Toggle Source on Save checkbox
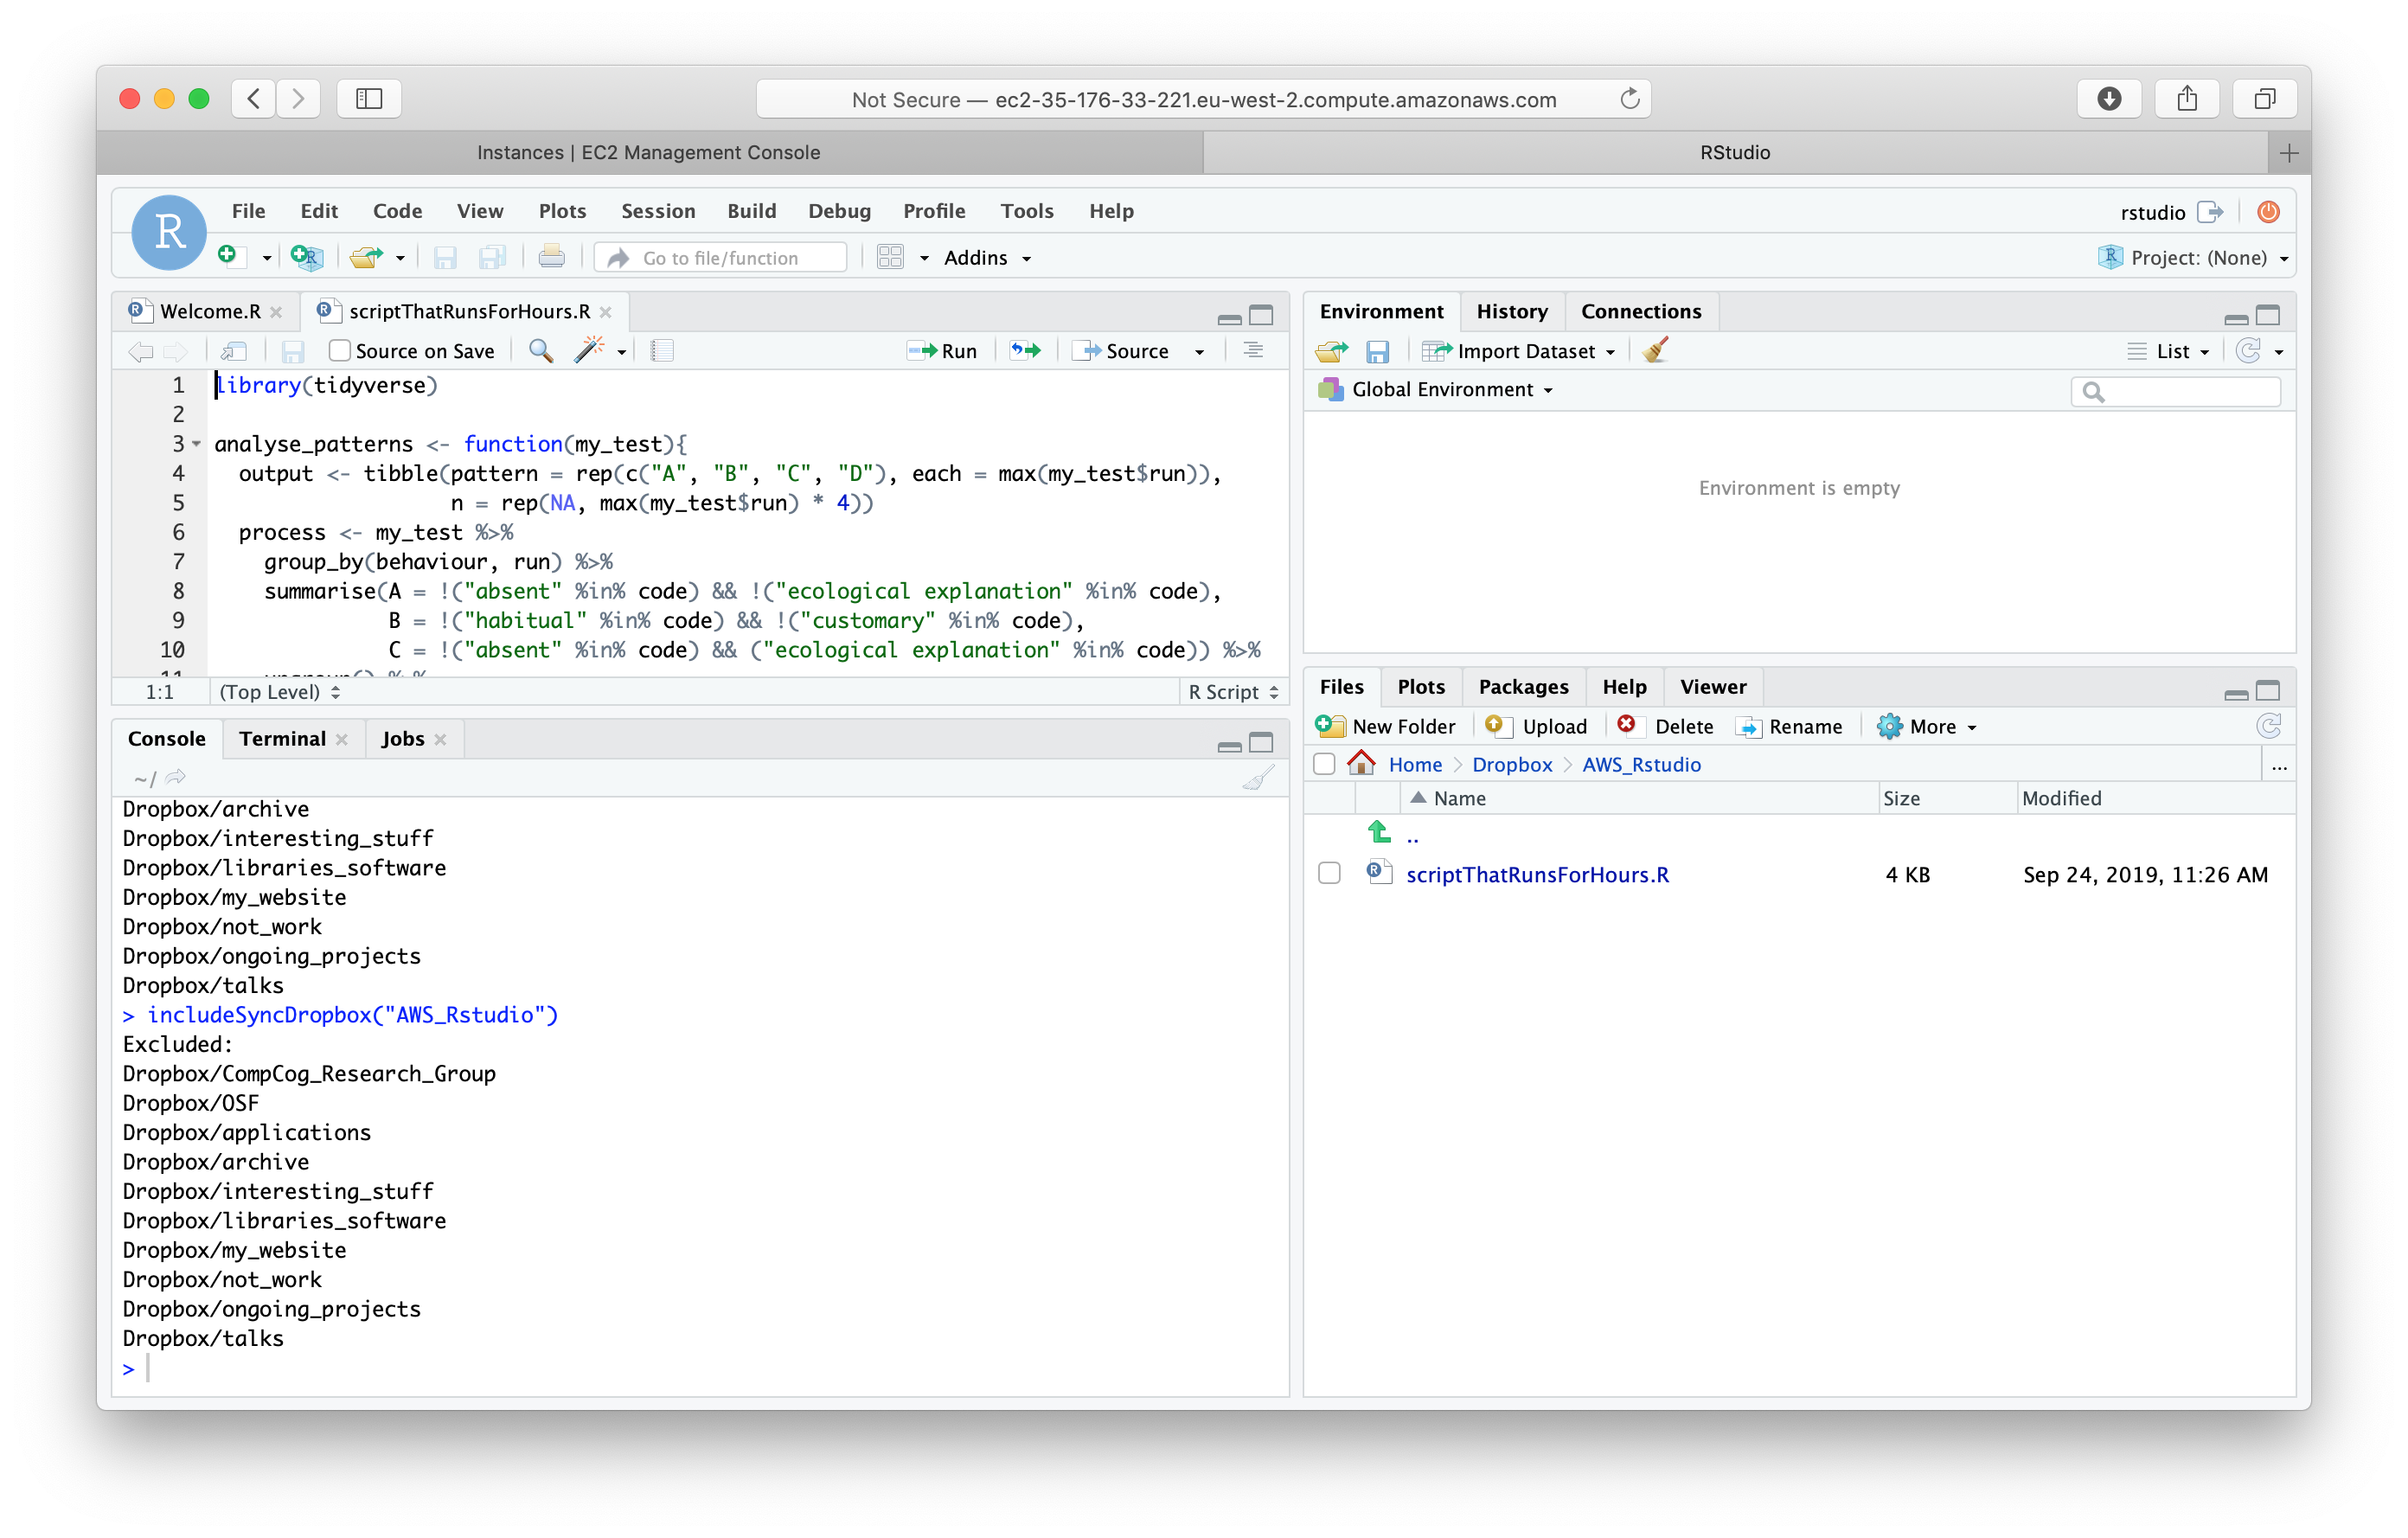The image size is (2408, 1538). point(339,351)
